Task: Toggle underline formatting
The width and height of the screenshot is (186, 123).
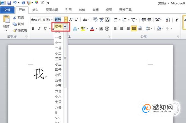Action: pos(45,29)
